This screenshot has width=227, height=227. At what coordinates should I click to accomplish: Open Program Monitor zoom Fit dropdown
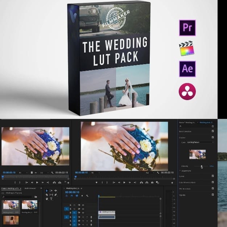[96, 173]
